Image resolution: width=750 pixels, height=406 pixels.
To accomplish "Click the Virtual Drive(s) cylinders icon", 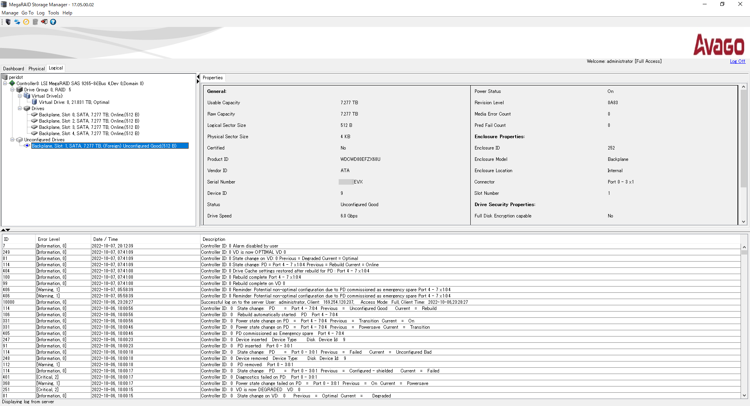I will (27, 96).
